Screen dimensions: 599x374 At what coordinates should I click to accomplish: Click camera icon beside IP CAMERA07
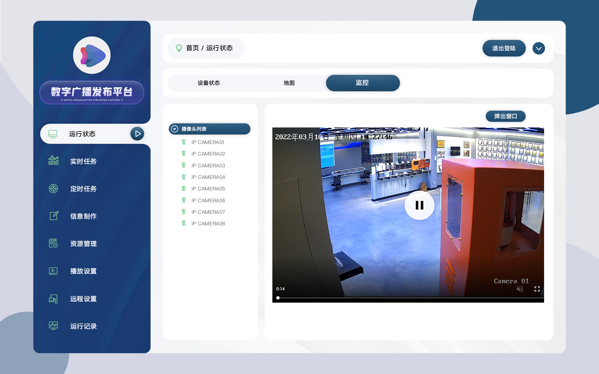click(x=184, y=212)
